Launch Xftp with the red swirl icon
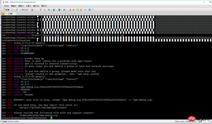Screen dimensions: 212x124 click(70, 10)
